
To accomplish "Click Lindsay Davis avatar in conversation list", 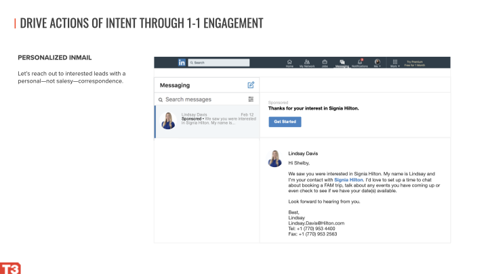I will [168, 120].
